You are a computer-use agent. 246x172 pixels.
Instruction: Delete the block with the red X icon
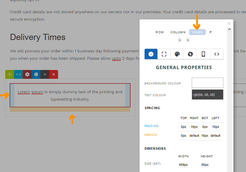click(x=54, y=74)
